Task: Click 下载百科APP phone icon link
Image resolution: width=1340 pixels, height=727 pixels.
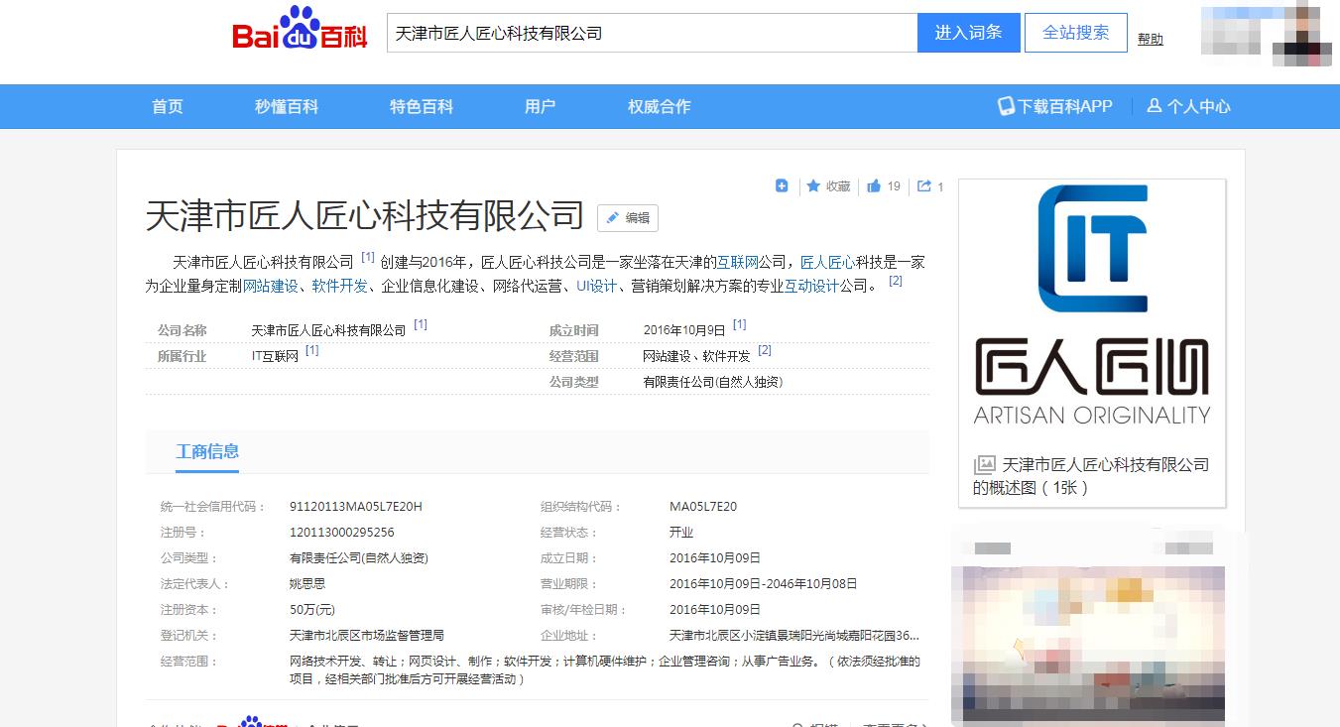Action: pyautogui.click(x=1054, y=106)
